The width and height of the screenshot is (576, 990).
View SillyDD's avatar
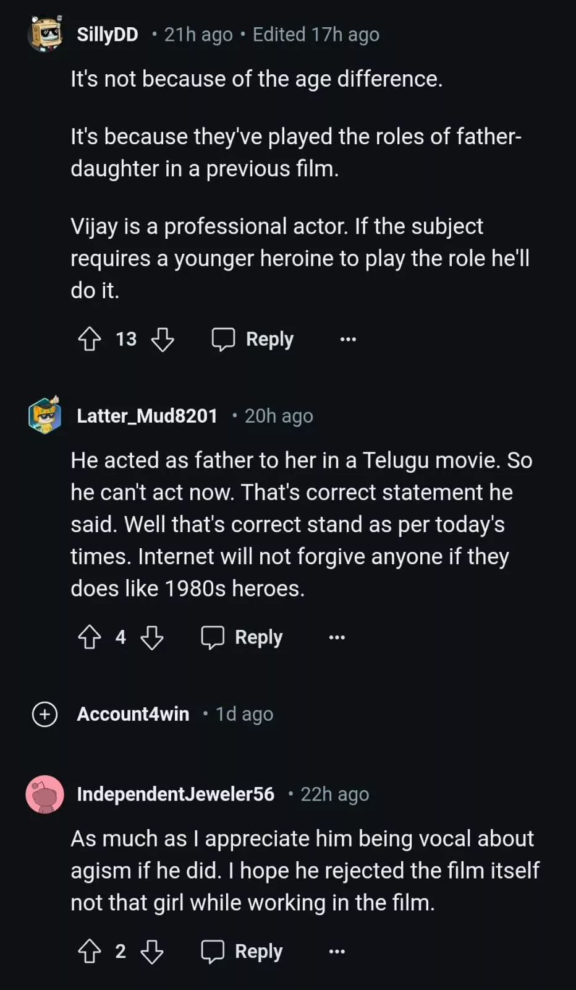(x=45, y=34)
